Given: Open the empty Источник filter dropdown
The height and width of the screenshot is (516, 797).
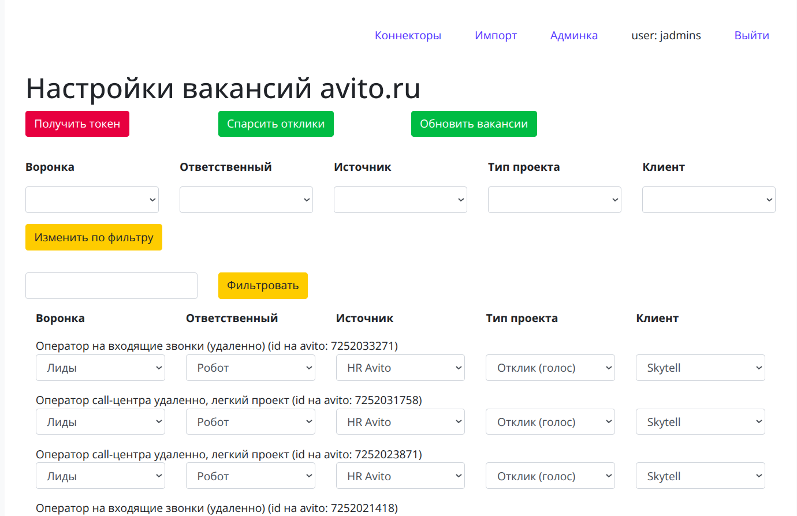Looking at the screenshot, I should (x=400, y=200).
